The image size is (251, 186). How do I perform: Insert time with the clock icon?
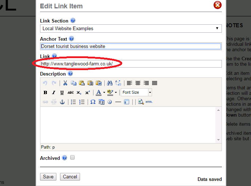(x=109, y=102)
